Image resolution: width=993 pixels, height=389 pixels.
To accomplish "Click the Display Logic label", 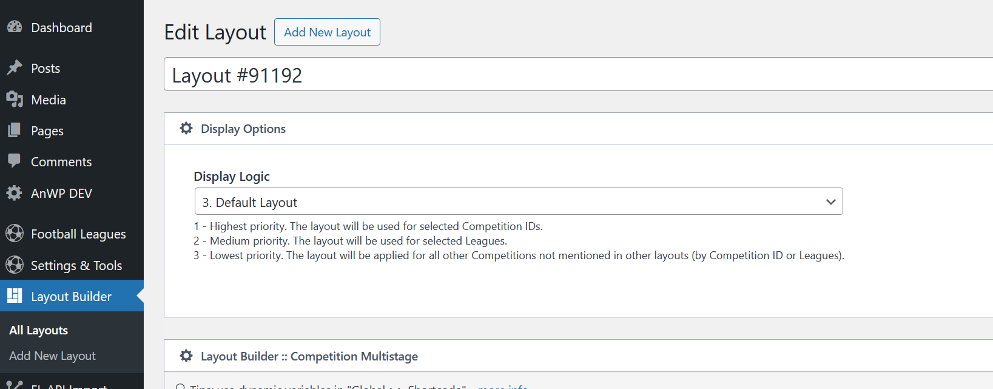I will pyautogui.click(x=232, y=177).
